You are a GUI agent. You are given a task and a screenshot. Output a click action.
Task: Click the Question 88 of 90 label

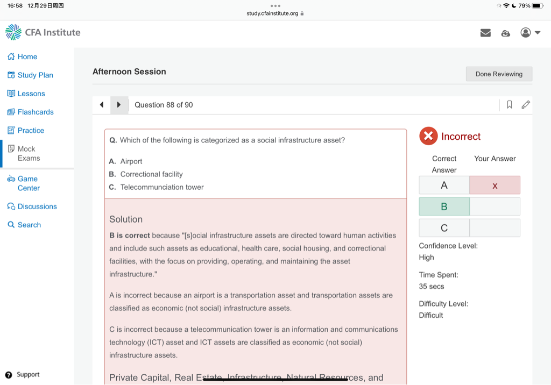click(x=164, y=105)
